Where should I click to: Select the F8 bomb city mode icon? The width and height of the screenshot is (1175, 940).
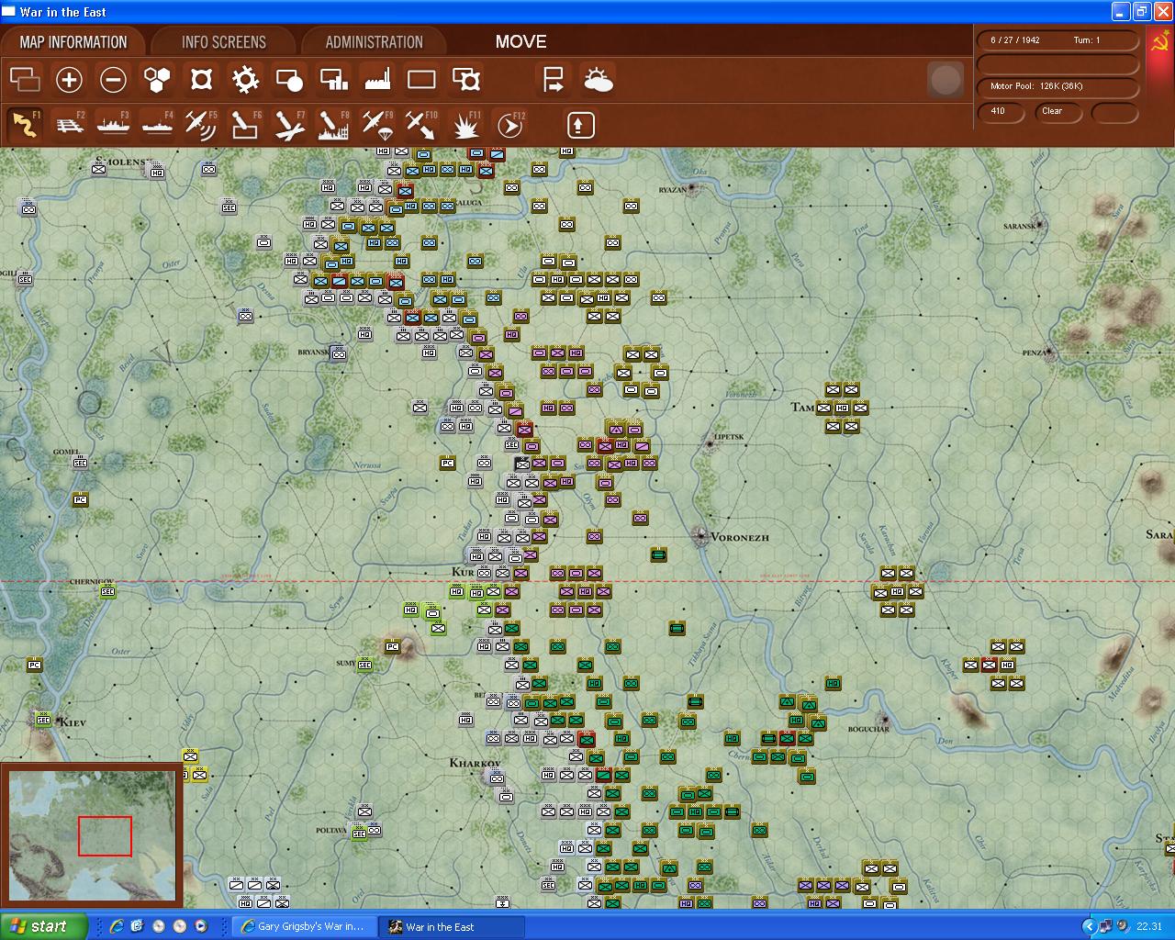tap(333, 125)
